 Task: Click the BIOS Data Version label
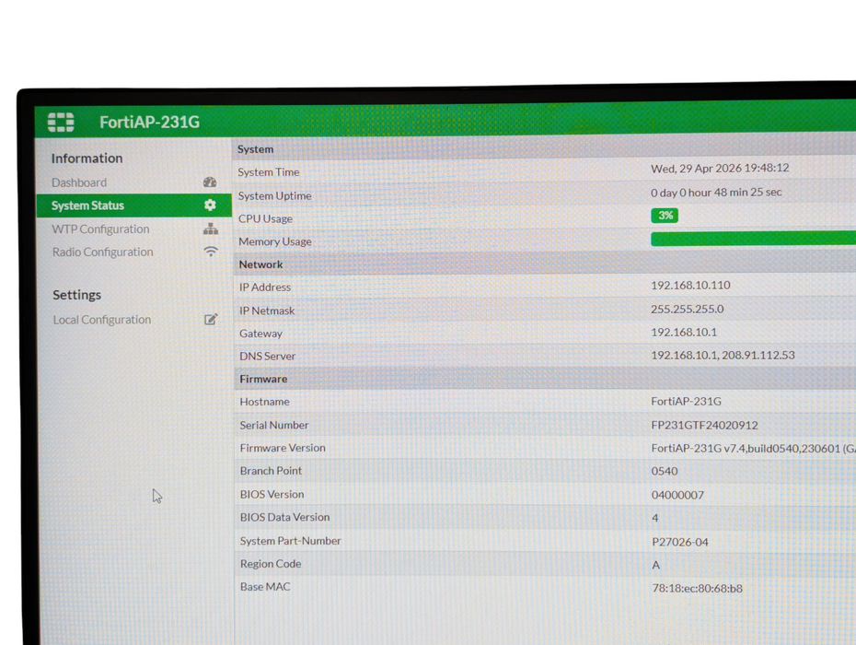(x=285, y=517)
